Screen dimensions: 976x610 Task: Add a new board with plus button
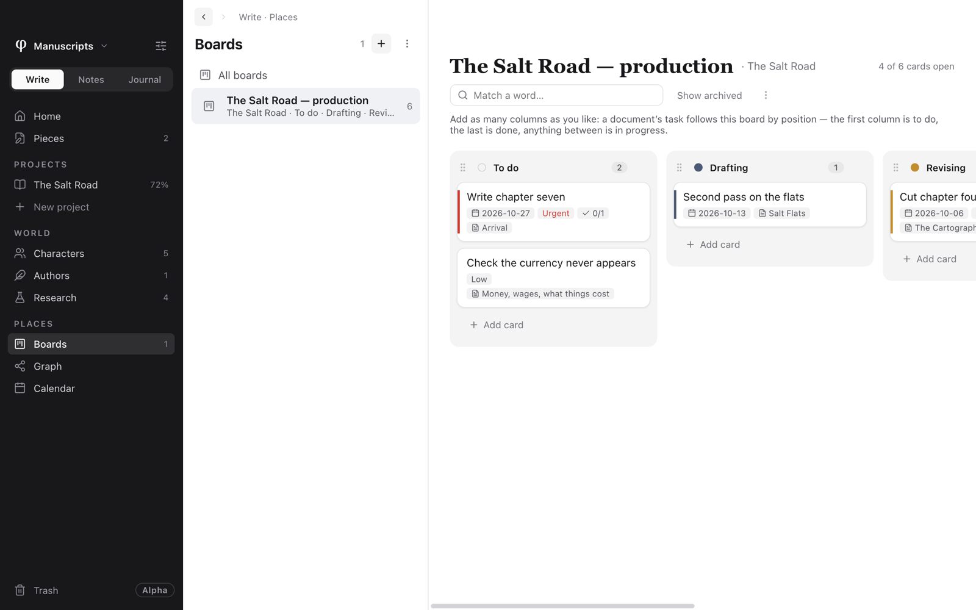pyautogui.click(x=381, y=44)
